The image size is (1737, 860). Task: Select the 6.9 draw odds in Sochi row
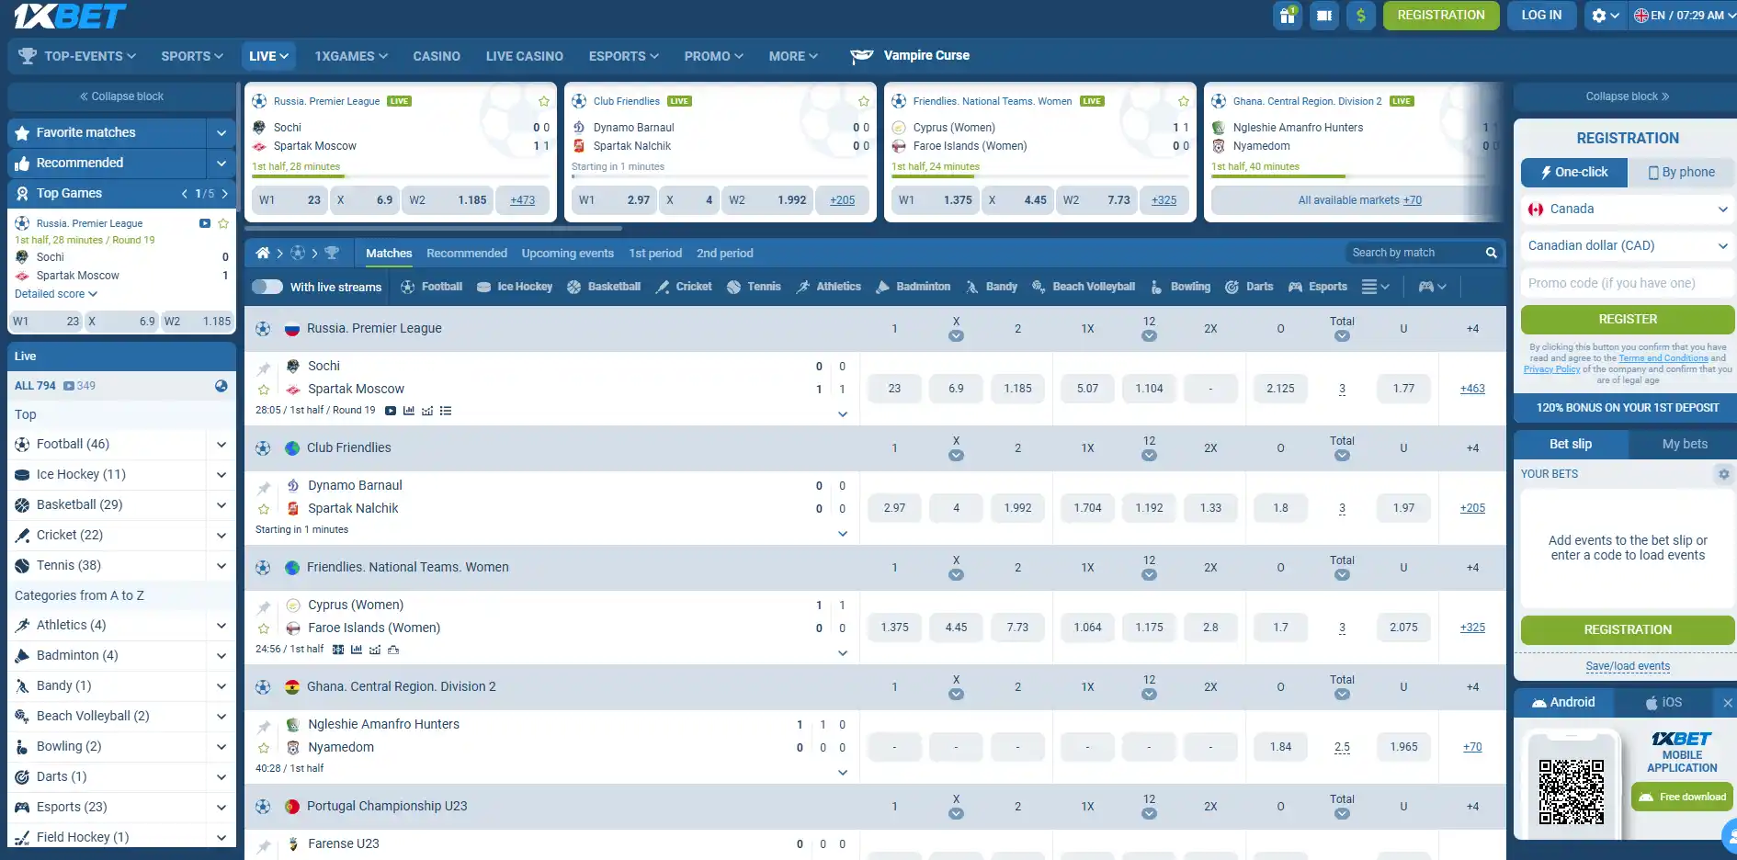[956, 389]
